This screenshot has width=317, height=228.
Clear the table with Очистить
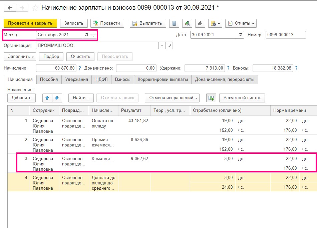[80, 57]
